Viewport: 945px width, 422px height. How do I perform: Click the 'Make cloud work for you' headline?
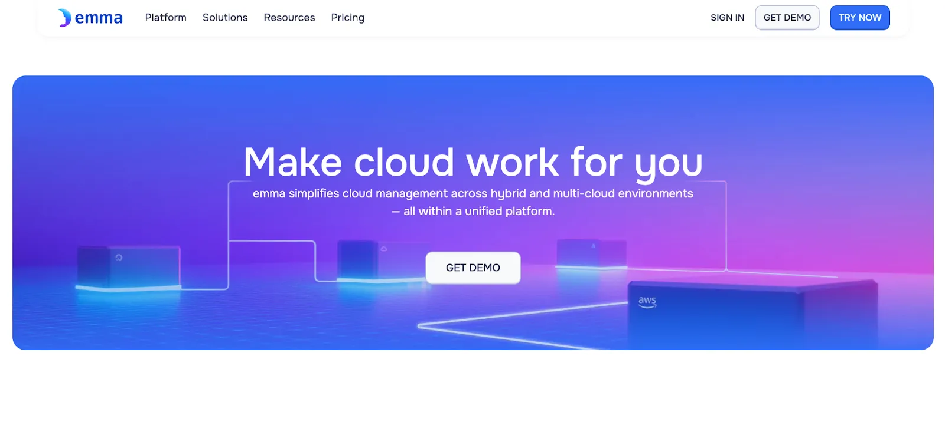tap(472, 162)
